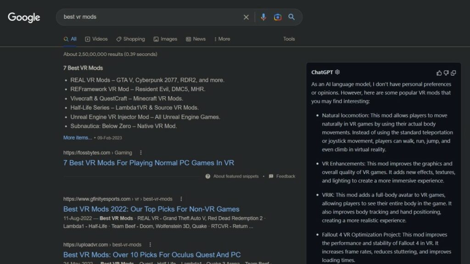This screenshot has width=470, height=264.
Task: Open options menu beside the fossbytes result
Action: [140, 153]
